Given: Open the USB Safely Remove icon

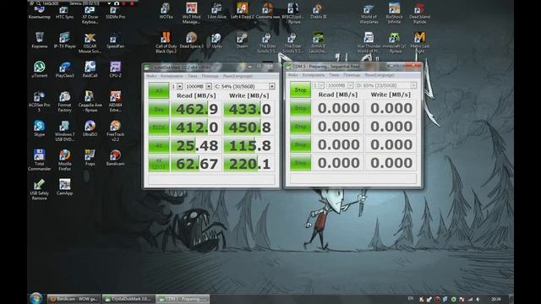Looking at the screenshot, I should [40, 189].
